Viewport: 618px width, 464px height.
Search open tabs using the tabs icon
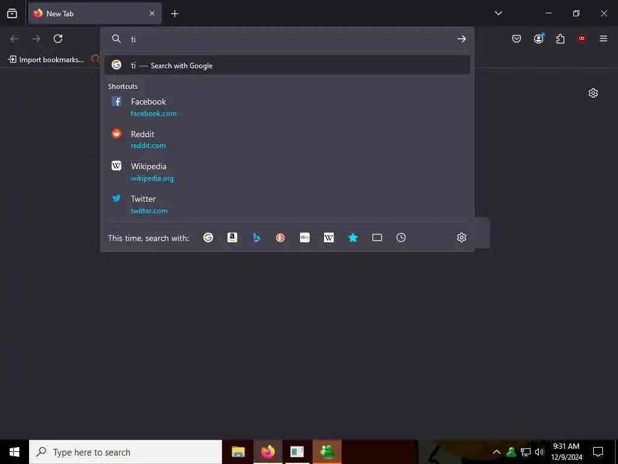[377, 237]
